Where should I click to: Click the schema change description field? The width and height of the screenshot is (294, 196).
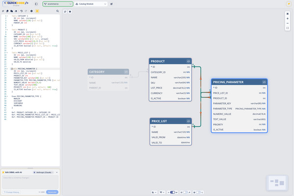pos(30,182)
